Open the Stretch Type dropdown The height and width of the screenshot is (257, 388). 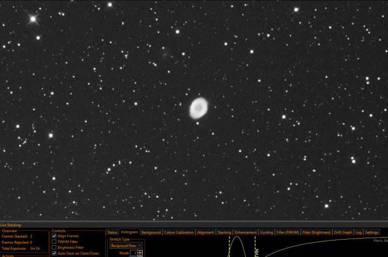tap(126, 246)
